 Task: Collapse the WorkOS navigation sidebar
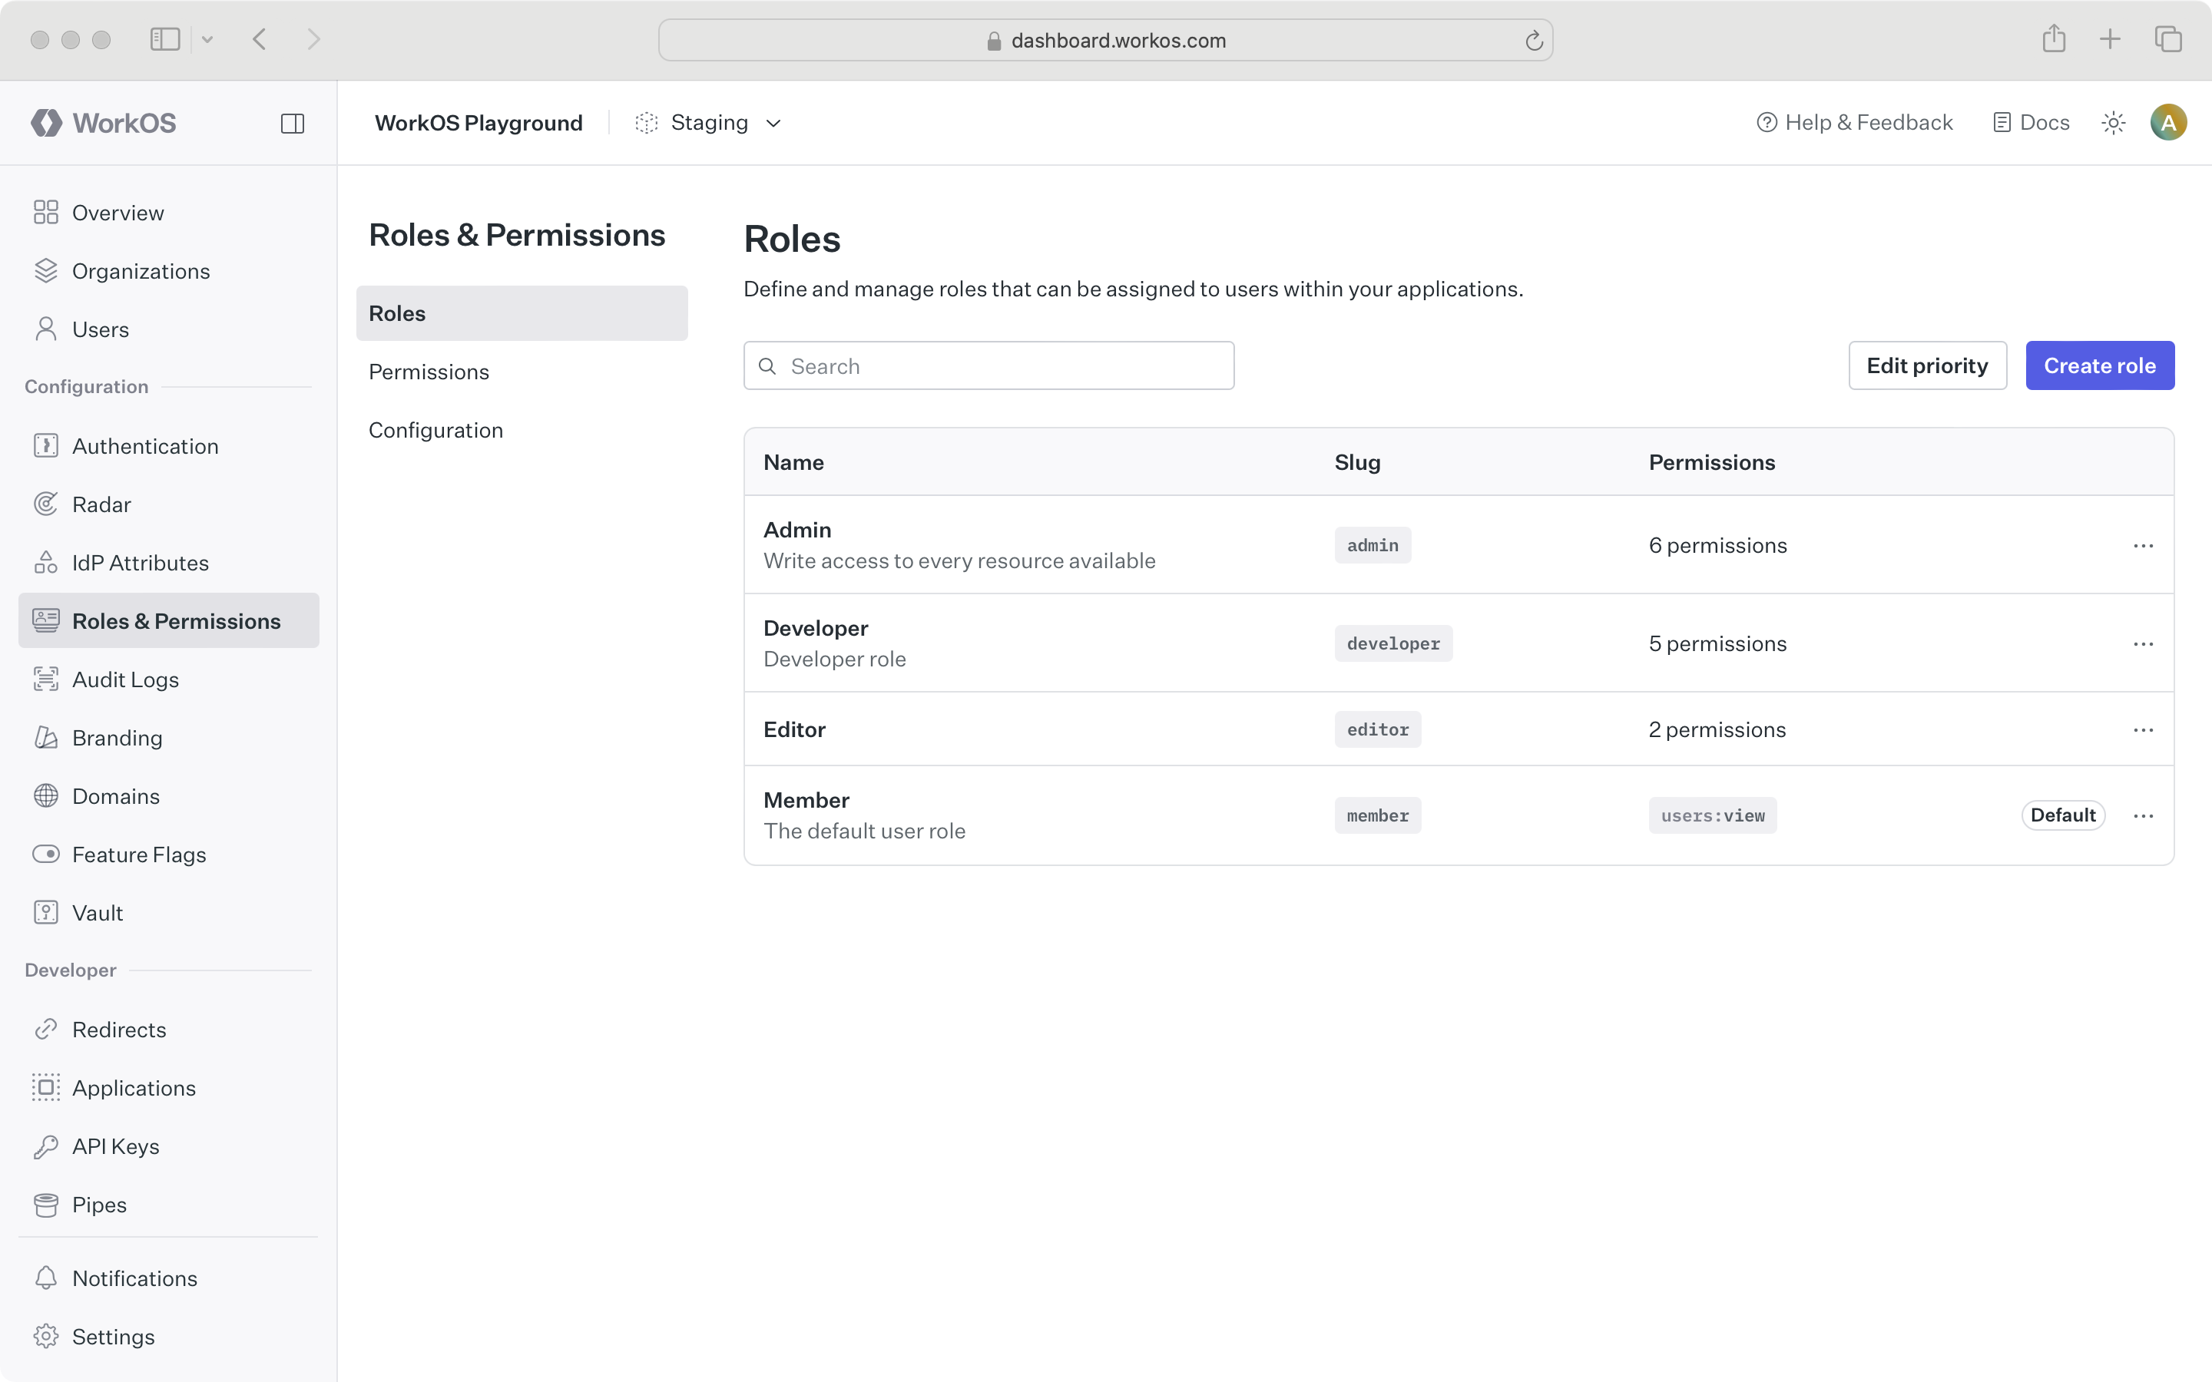pos(293,123)
